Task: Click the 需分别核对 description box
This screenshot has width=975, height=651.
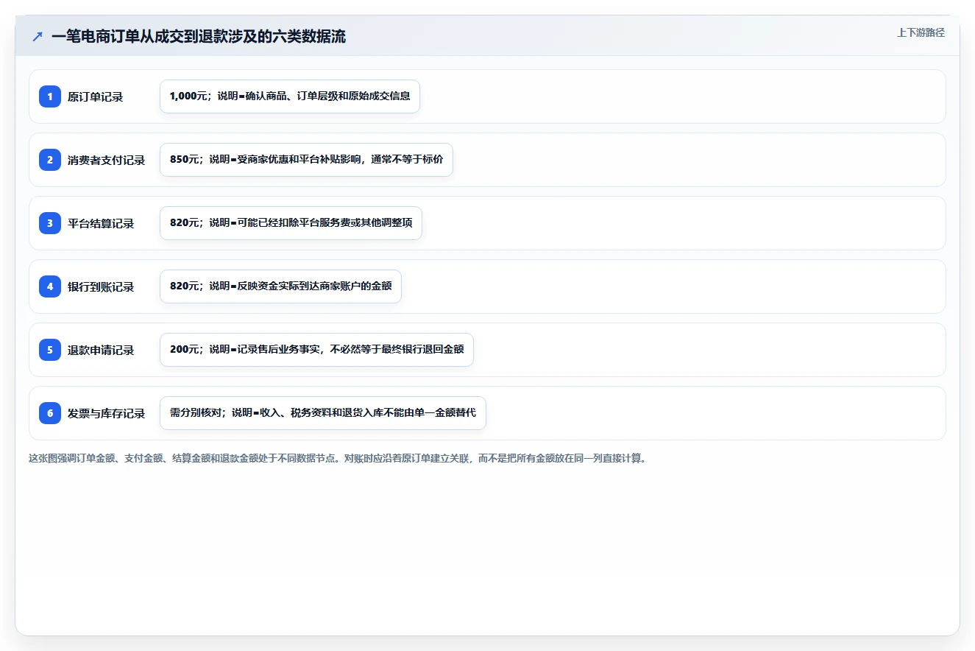Action: click(x=323, y=413)
